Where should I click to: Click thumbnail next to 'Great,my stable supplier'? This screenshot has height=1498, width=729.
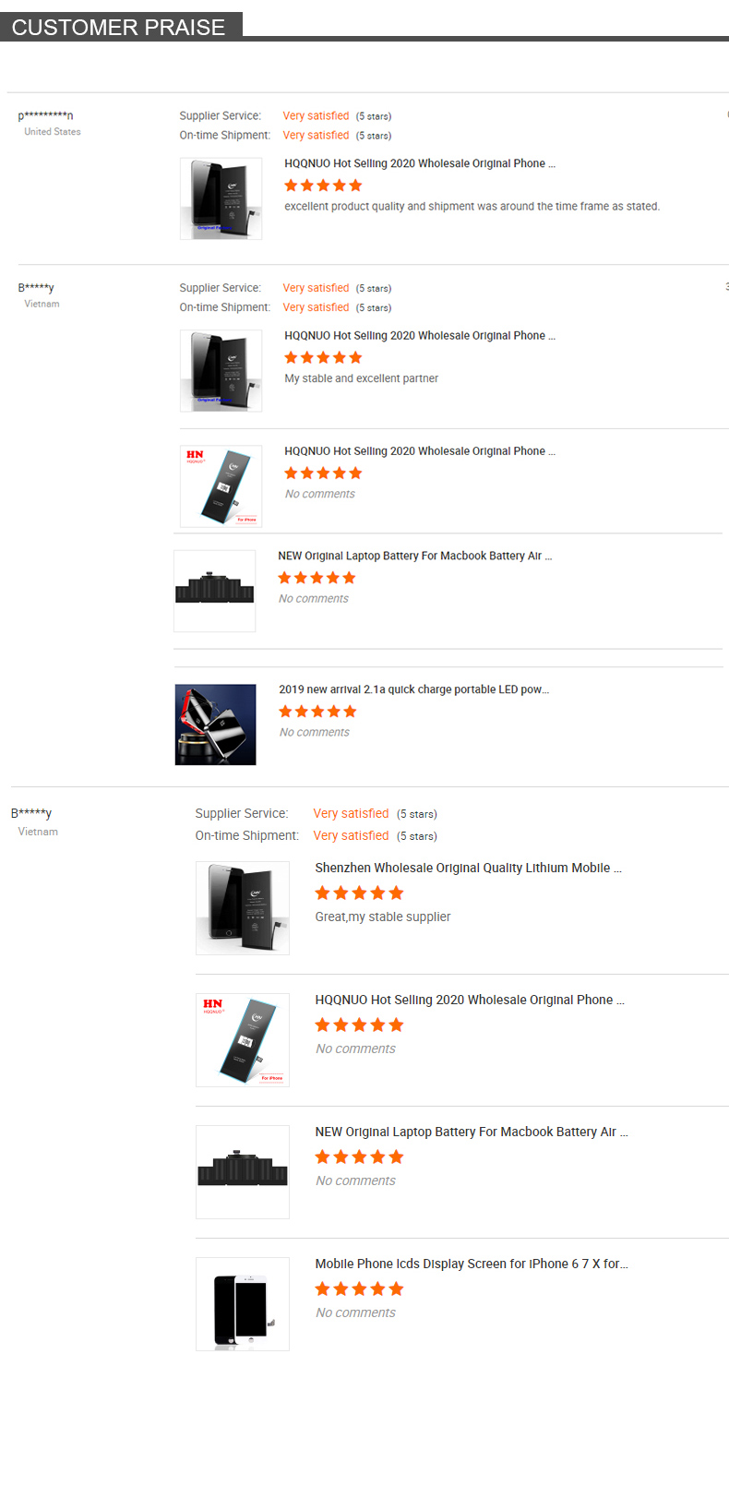243,908
